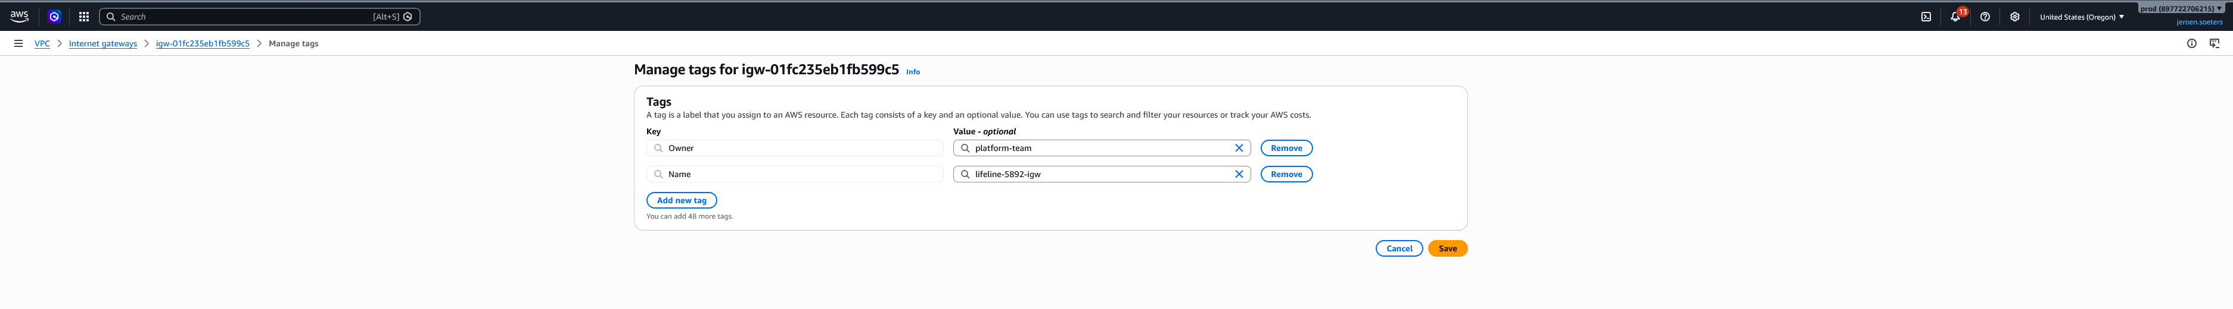Go to Internet gateways breadcrumb
The height and width of the screenshot is (309, 2233).
103,43
